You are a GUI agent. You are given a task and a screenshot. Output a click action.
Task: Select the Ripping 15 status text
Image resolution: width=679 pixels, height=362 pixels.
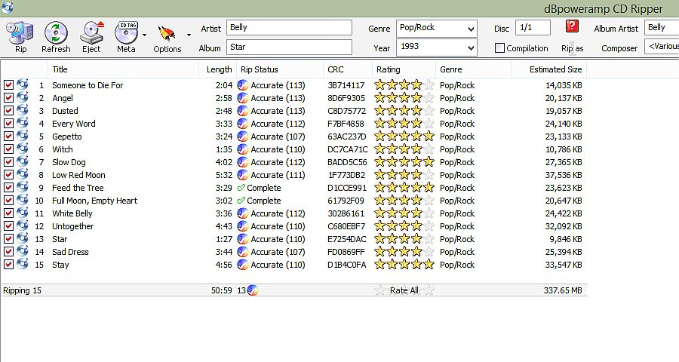22,290
